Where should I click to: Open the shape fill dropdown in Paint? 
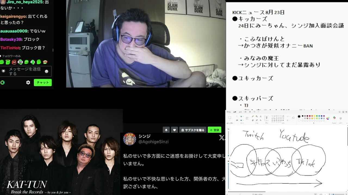(x=289, y=120)
